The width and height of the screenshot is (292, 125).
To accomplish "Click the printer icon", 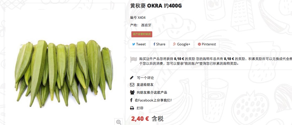I will coord(132,108).
